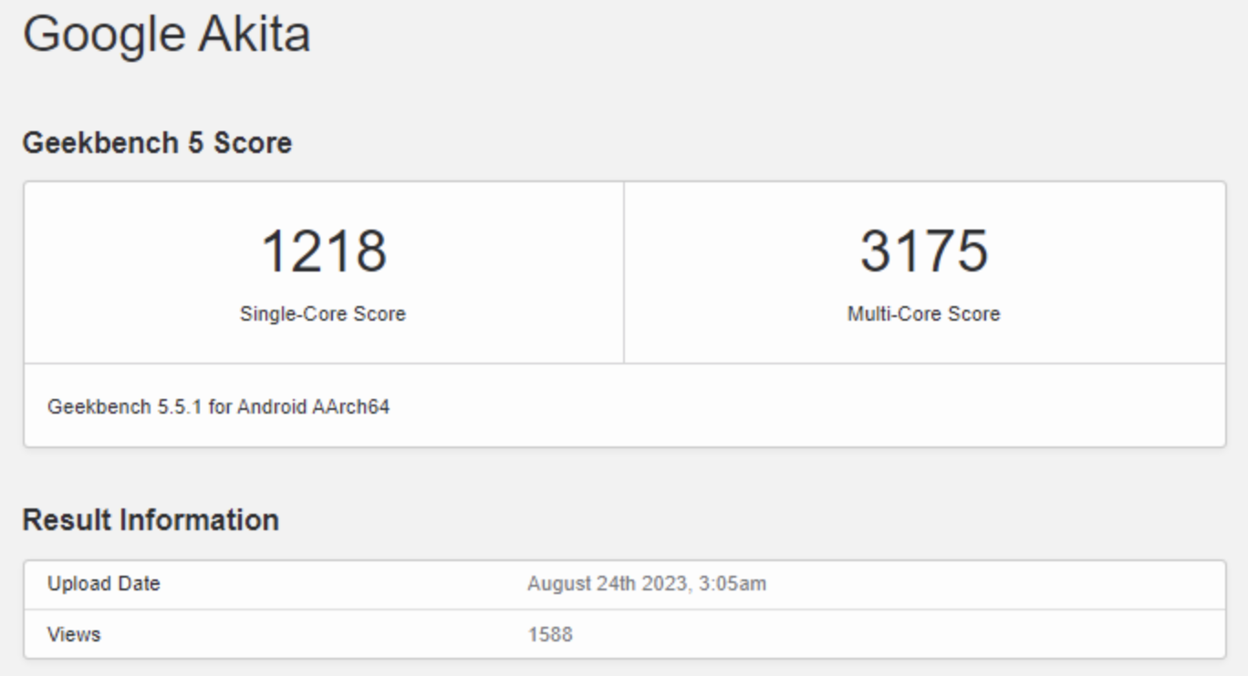The width and height of the screenshot is (1248, 676).
Task: Click the Result Information heading
Action: (x=151, y=520)
